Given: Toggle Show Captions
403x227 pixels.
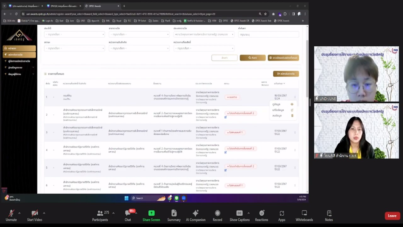Looking at the screenshot, I should coord(239,213).
